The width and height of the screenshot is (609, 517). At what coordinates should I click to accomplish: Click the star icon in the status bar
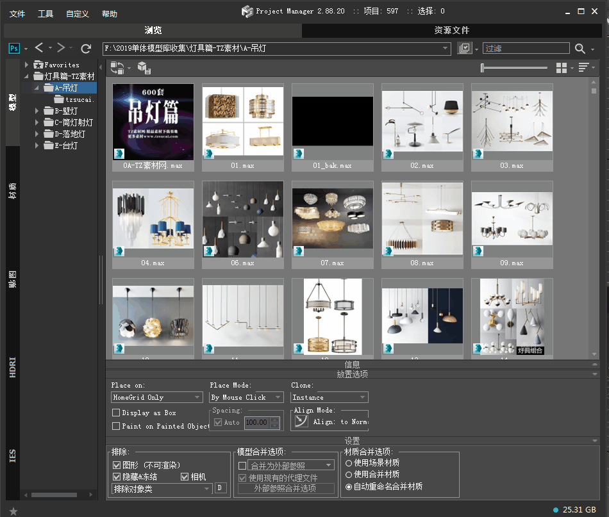point(13,511)
